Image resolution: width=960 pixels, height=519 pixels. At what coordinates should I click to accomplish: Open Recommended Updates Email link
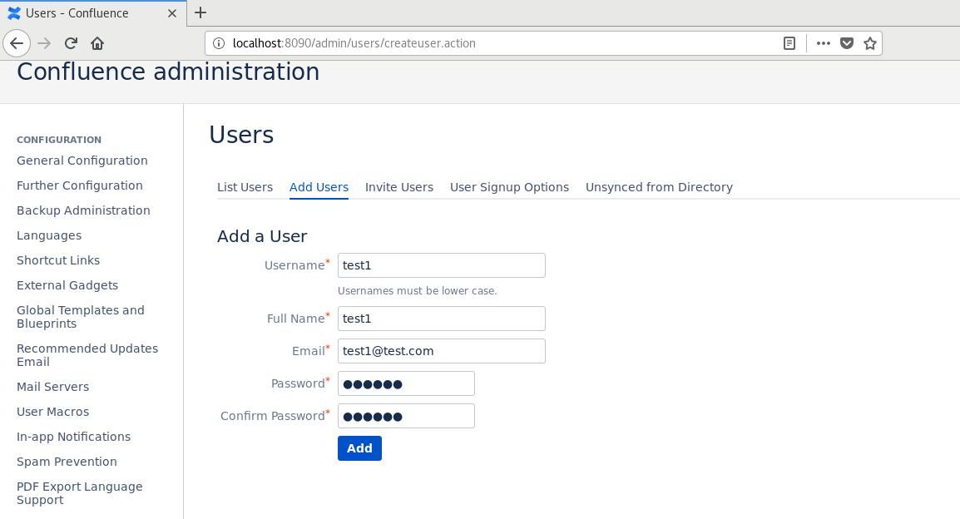(87, 355)
